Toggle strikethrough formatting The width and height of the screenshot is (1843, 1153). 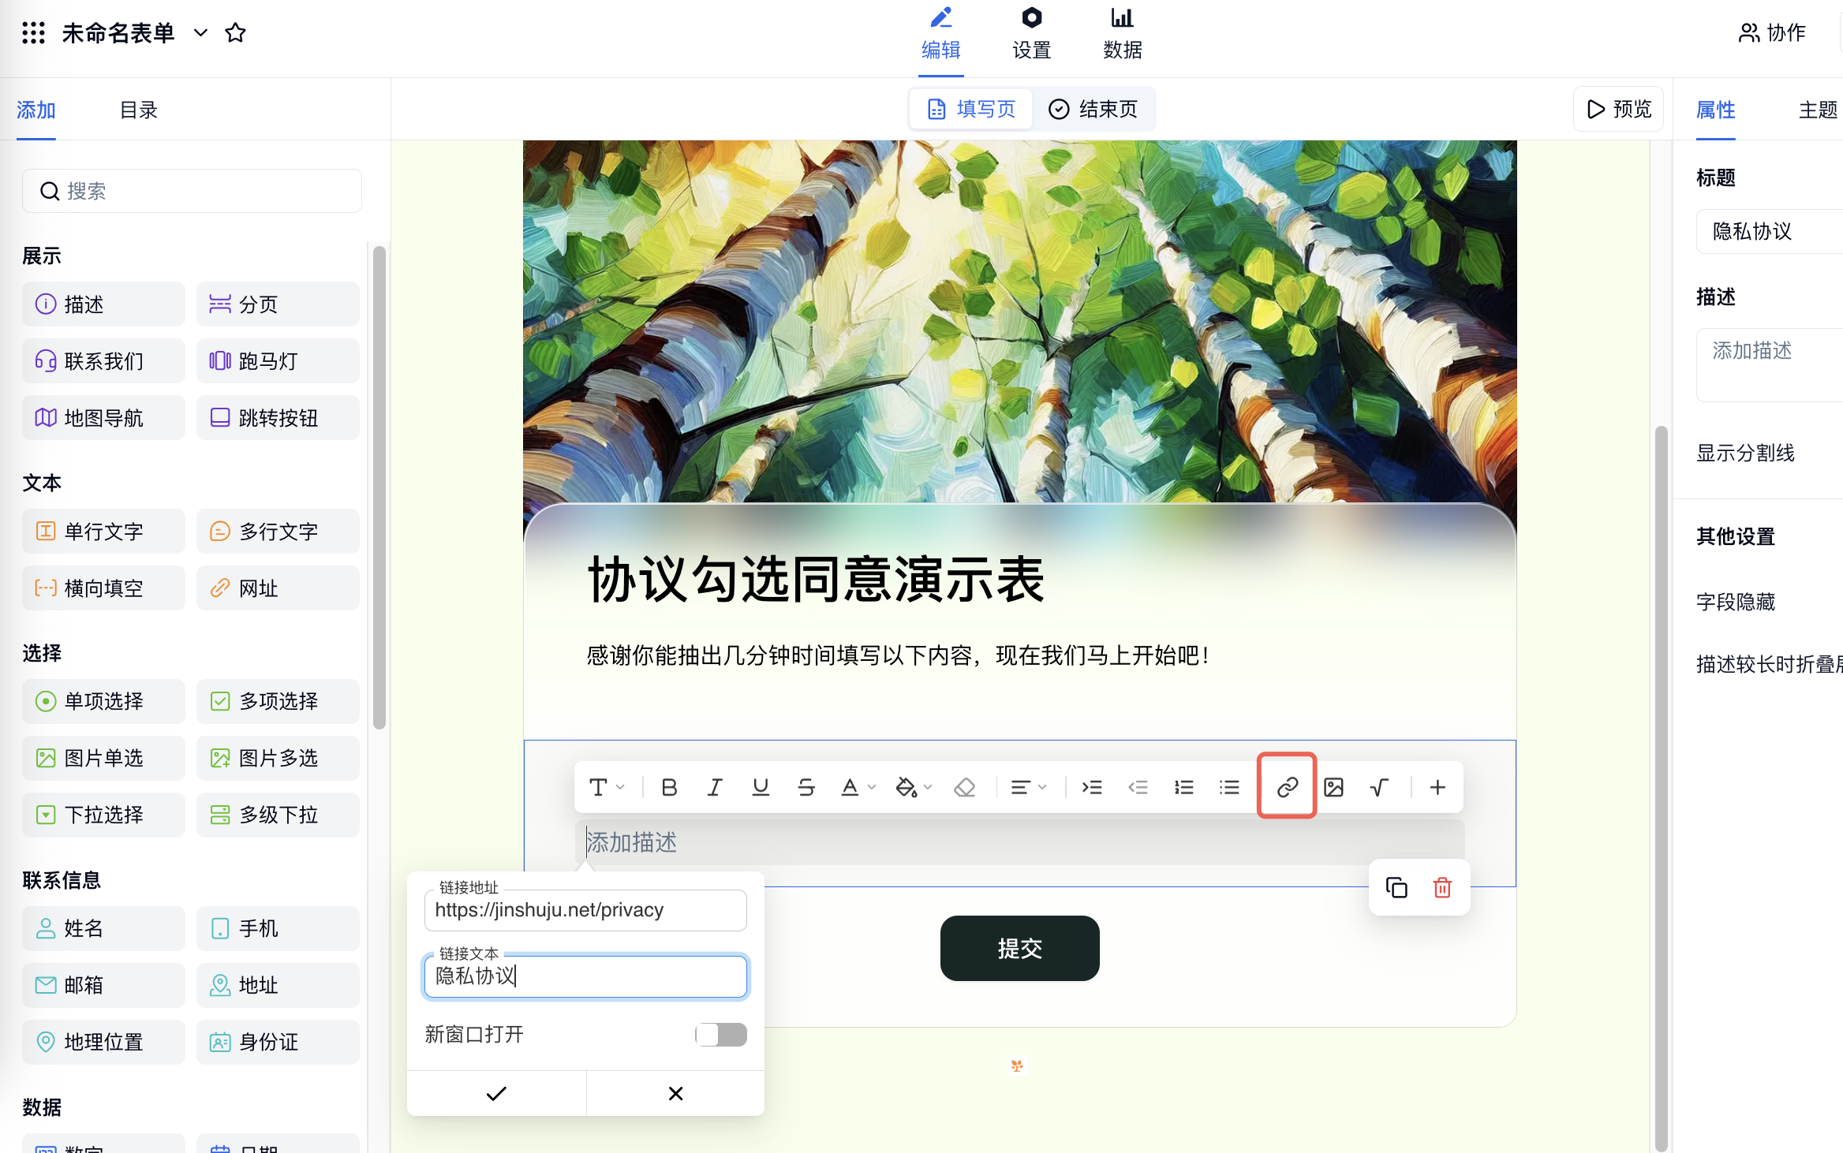pyautogui.click(x=806, y=787)
